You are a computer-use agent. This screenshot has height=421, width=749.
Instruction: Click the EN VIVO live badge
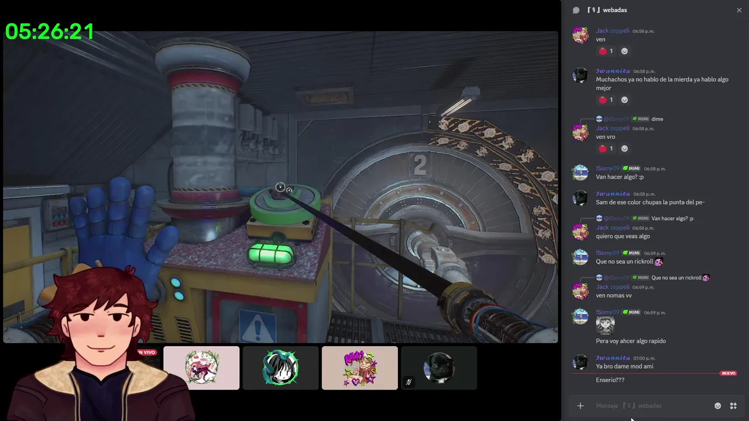coord(146,353)
